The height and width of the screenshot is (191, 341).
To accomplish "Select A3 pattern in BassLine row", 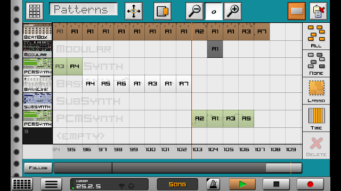I will click(153, 84).
